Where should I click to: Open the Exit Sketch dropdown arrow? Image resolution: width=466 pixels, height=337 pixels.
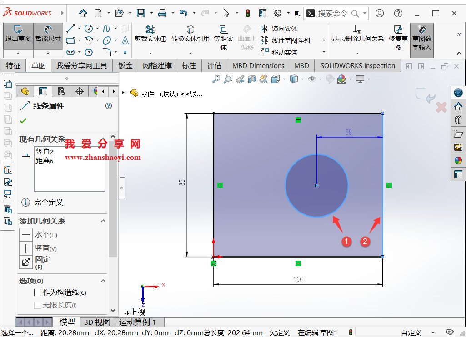point(18,54)
